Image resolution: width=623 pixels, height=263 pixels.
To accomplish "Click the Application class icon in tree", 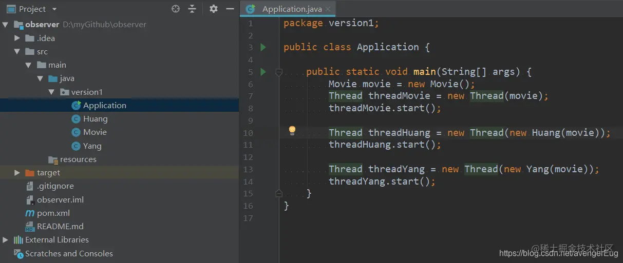I will [76, 106].
